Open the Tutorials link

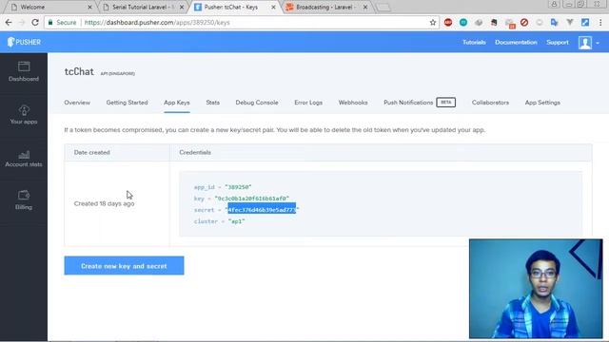(474, 42)
